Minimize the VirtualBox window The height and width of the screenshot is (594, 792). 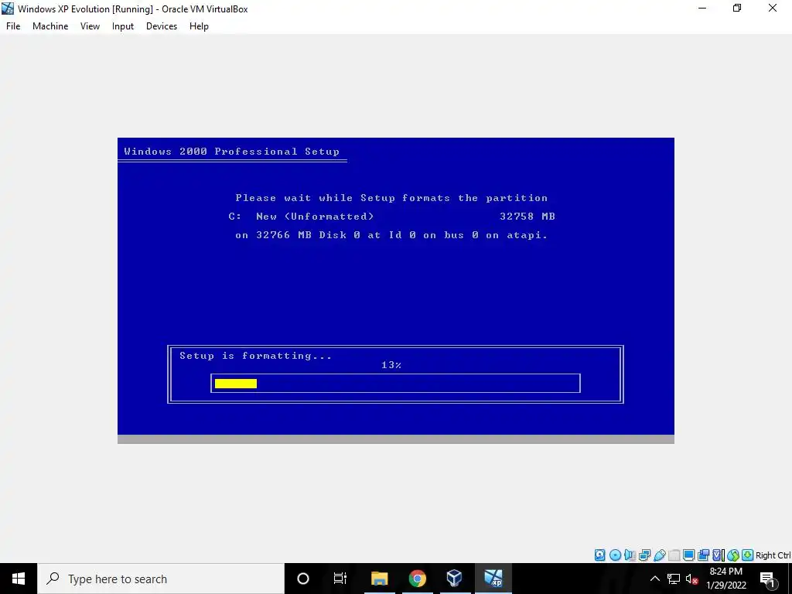click(x=702, y=9)
